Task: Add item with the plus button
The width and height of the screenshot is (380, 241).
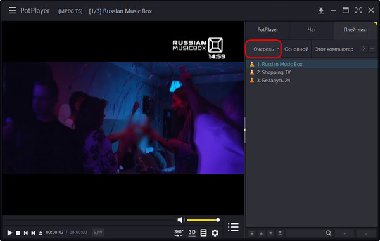Action: click(345, 233)
